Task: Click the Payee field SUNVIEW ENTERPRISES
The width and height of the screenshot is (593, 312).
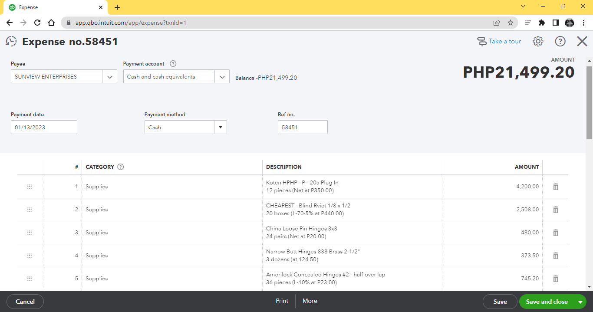Action: click(x=56, y=77)
